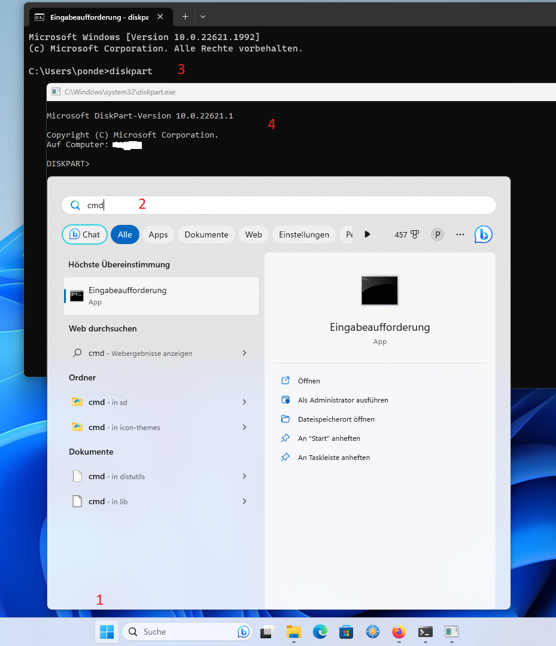556x646 pixels.
Task: Click the DISKPART> prompt line
Action: (x=68, y=163)
